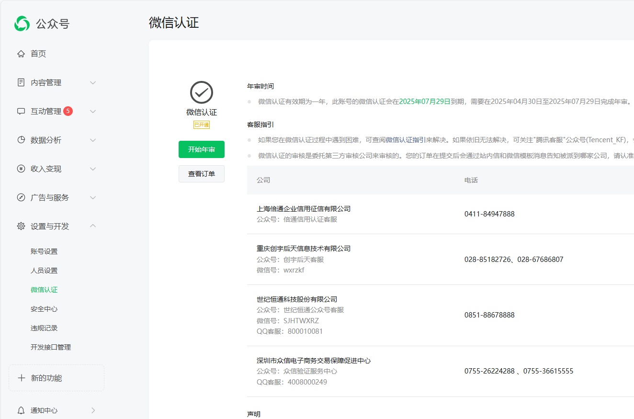Expand the 内容管理 chevron

click(93, 82)
